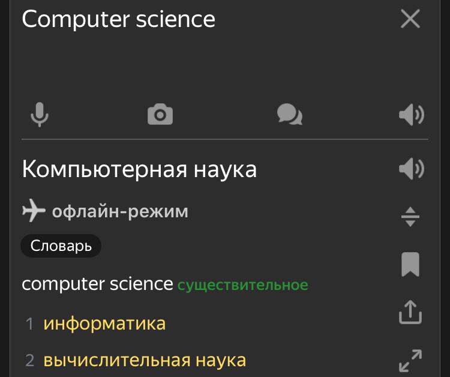Tap the "офлайн-режим" label
450x377 pixels.
click(120, 212)
